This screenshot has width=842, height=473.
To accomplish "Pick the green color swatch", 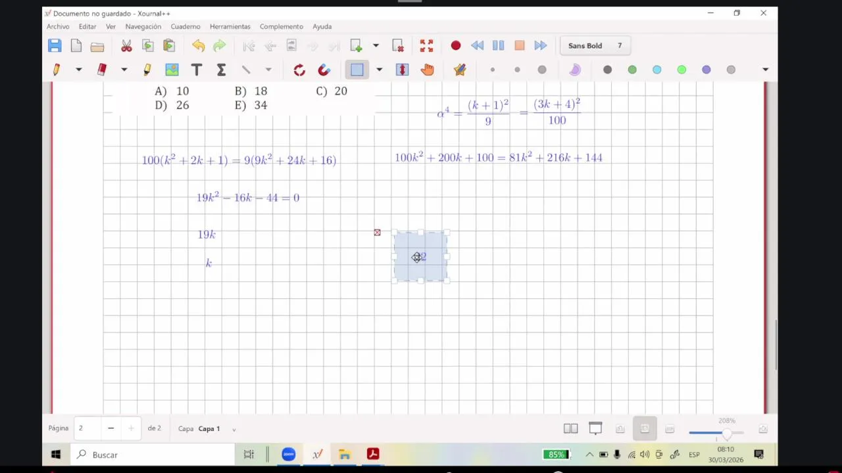I will [632, 70].
